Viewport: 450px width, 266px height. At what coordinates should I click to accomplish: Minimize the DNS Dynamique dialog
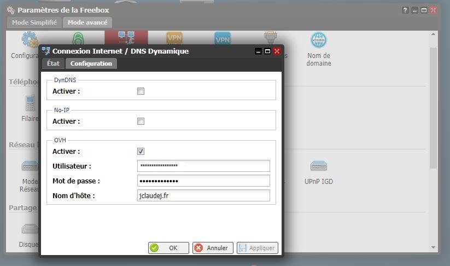pos(258,51)
